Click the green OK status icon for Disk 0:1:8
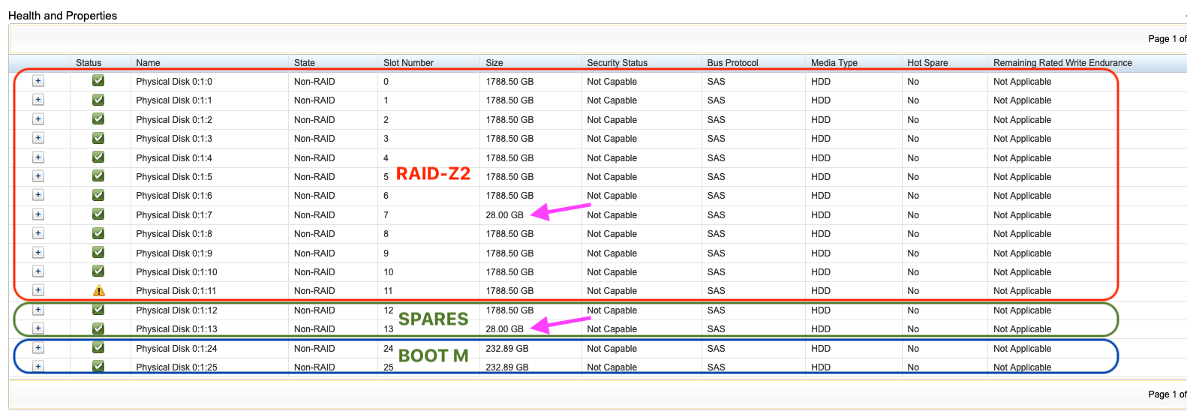 (x=98, y=233)
